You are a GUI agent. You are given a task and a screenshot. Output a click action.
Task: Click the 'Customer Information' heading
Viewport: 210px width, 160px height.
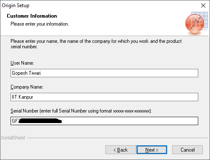click(x=32, y=16)
